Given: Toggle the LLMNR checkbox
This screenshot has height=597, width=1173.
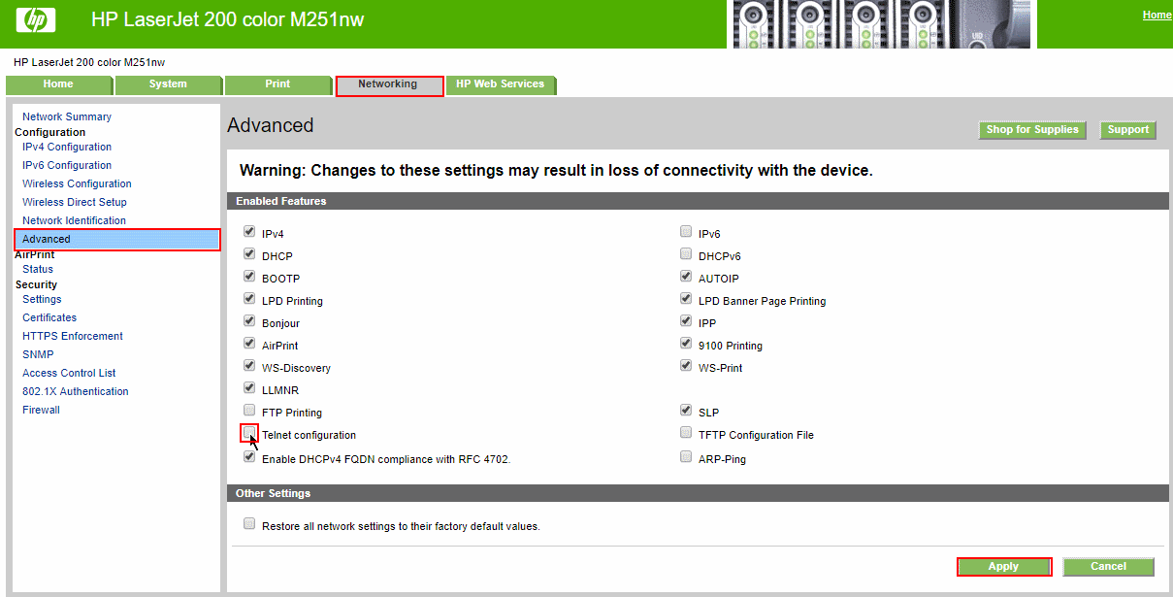Looking at the screenshot, I should coord(249,388).
